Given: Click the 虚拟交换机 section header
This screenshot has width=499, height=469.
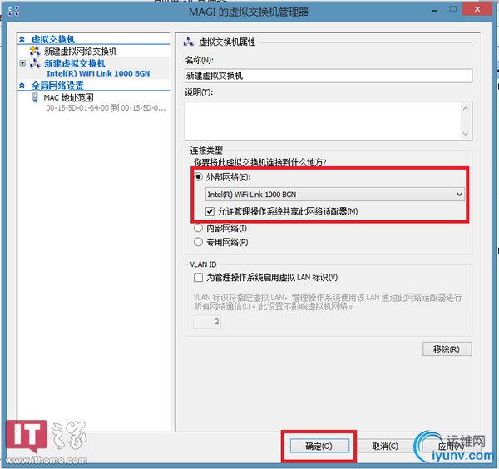Looking at the screenshot, I should coord(53,39).
